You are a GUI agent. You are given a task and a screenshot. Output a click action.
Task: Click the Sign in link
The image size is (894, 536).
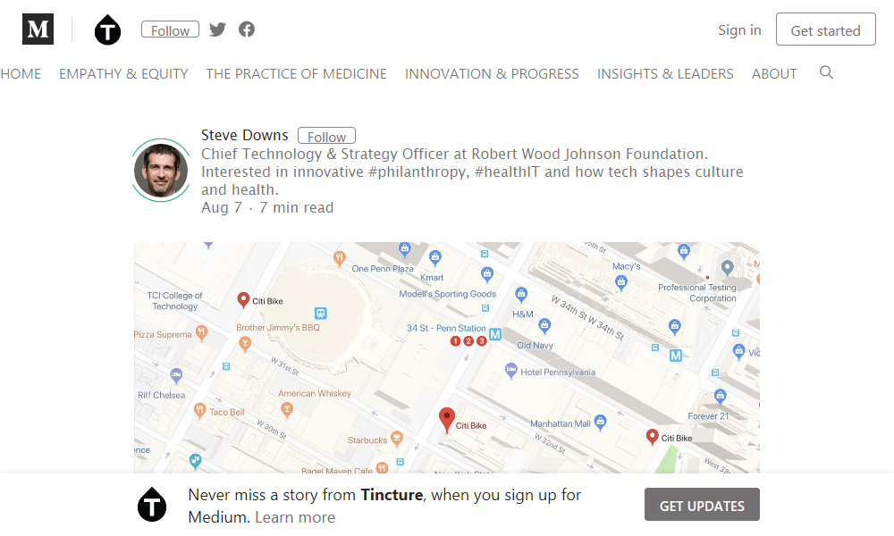point(739,30)
